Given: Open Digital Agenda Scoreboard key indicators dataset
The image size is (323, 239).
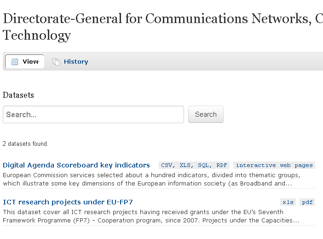Looking at the screenshot, I should click(76, 165).
